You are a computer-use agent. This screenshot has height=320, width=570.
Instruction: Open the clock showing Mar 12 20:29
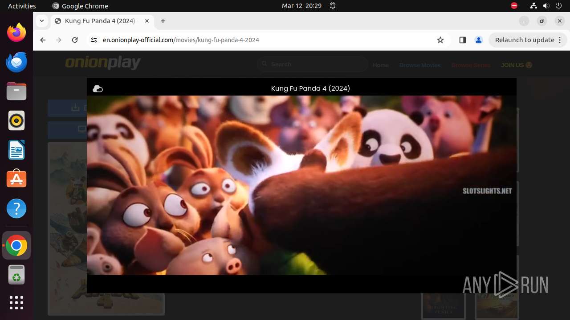[301, 6]
